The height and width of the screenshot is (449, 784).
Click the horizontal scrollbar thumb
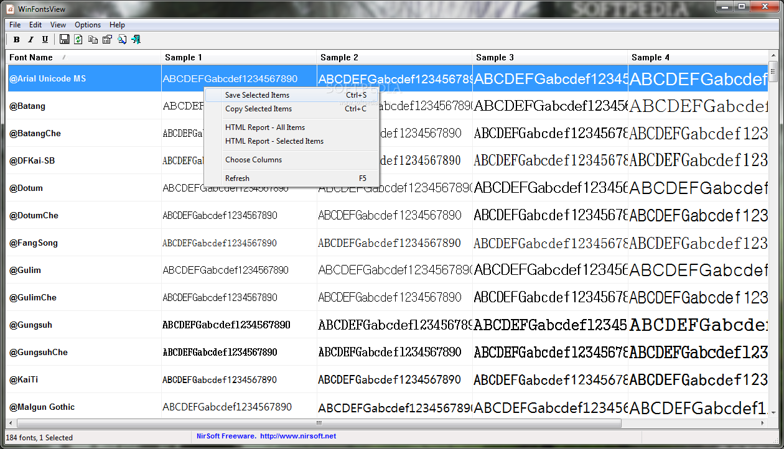319,424
